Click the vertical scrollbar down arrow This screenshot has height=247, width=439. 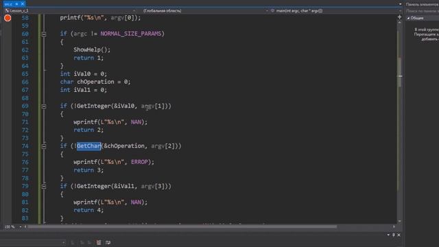(x=399, y=221)
